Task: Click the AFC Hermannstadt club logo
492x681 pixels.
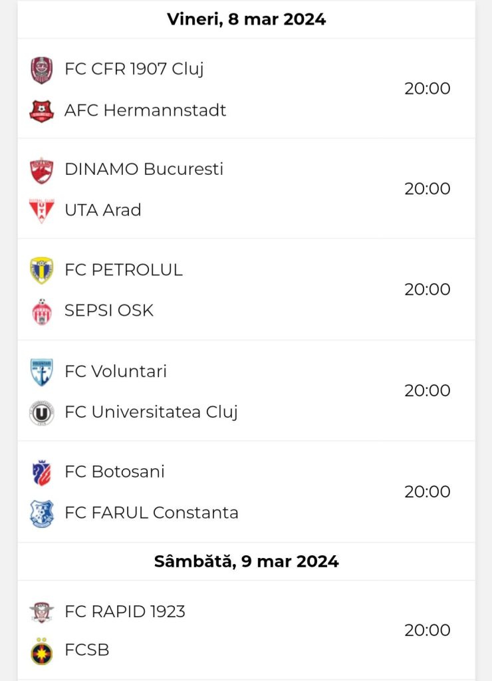Action: (x=42, y=111)
